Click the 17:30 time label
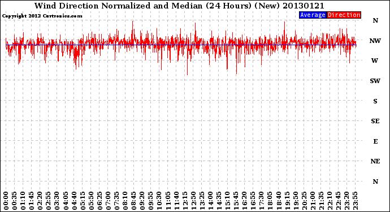This screenshot has width=390, height=212. tap(262, 201)
